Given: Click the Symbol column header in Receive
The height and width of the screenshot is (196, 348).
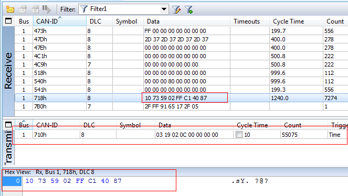Looking at the screenshot, I should pyautogui.click(x=128, y=21).
